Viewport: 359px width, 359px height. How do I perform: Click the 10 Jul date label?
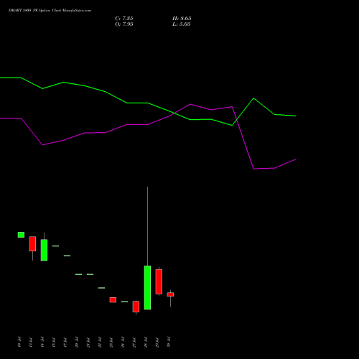point(19,342)
